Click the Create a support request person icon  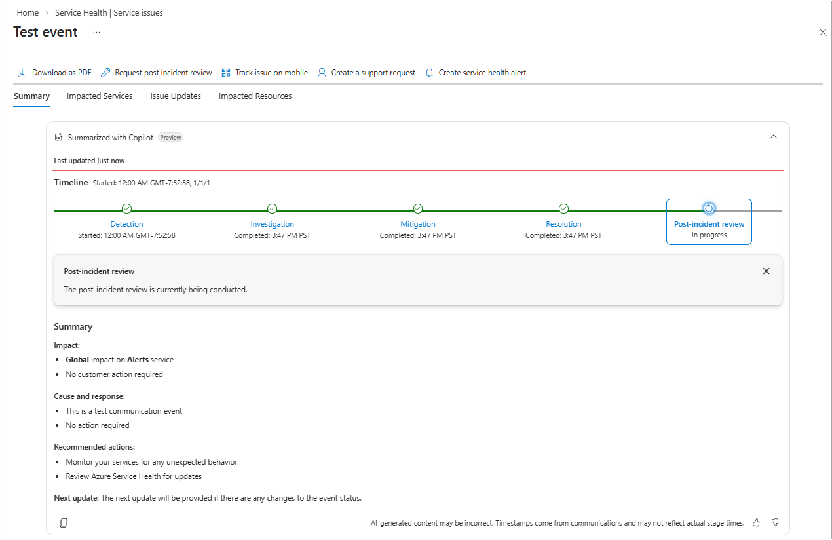tap(322, 73)
